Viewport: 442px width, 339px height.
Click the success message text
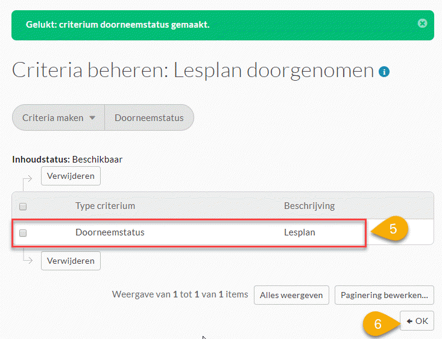tap(118, 25)
